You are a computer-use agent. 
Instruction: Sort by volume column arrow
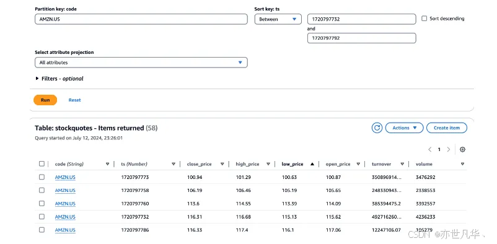coord(462,164)
